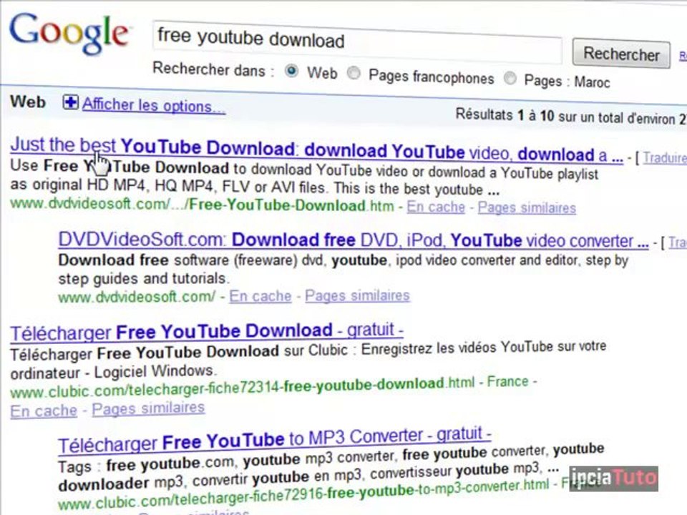
Task: Open Pages similaires for Free-YouTube-Download.htm result
Action: point(527,207)
